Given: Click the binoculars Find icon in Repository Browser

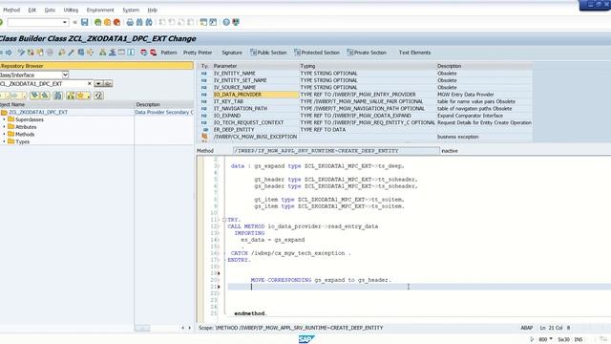Looking at the screenshot, I should (x=58, y=96).
